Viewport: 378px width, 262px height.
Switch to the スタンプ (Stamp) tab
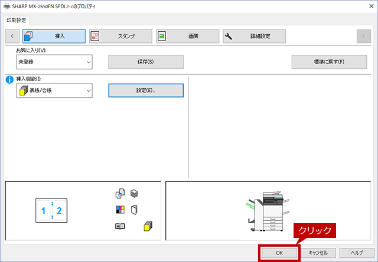click(x=120, y=37)
